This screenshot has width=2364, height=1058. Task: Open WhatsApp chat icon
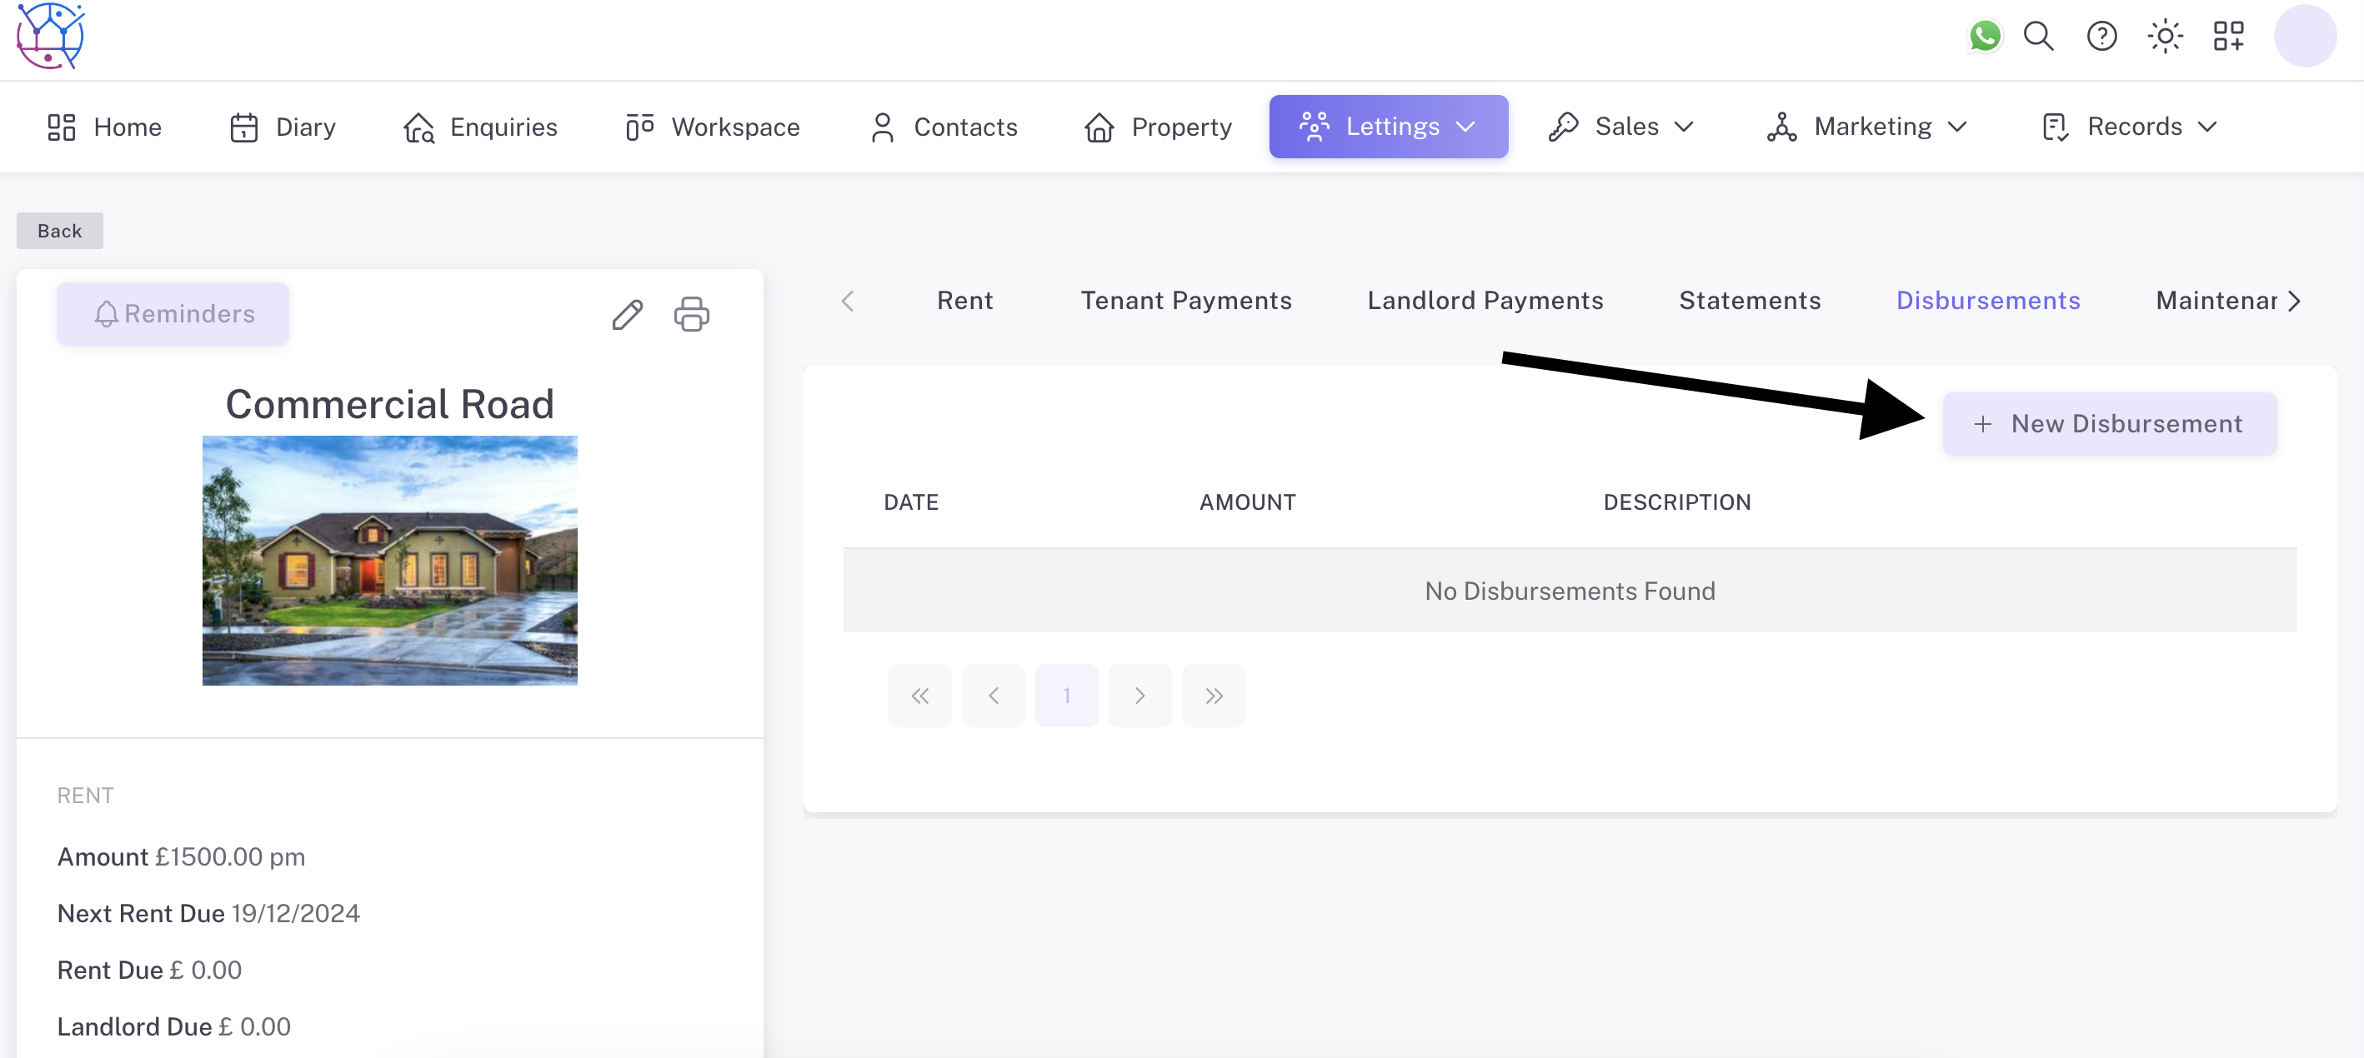pyautogui.click(x=1984, y=36)
